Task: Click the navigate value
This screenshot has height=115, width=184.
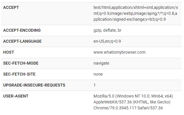Action: [x=101, y=63]
